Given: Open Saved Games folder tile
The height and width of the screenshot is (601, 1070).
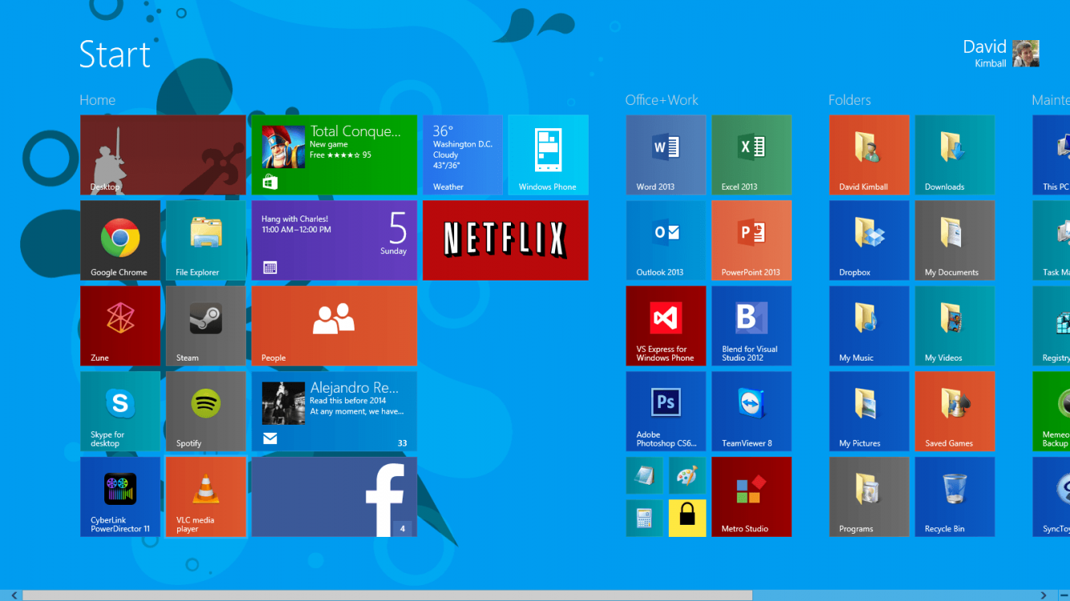Looking at the screenshot, I should (x=955, y=411).
